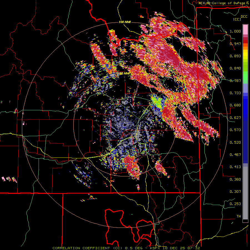Pick the orange color bar segment

click(x=245, y=48)
